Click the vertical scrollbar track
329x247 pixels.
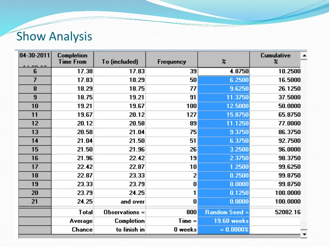(304, 145)
